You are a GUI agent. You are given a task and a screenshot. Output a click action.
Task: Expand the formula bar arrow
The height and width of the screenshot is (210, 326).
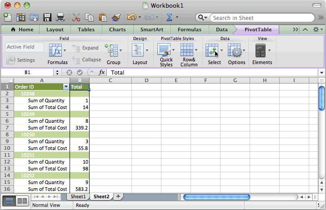[x=321, y=73]
